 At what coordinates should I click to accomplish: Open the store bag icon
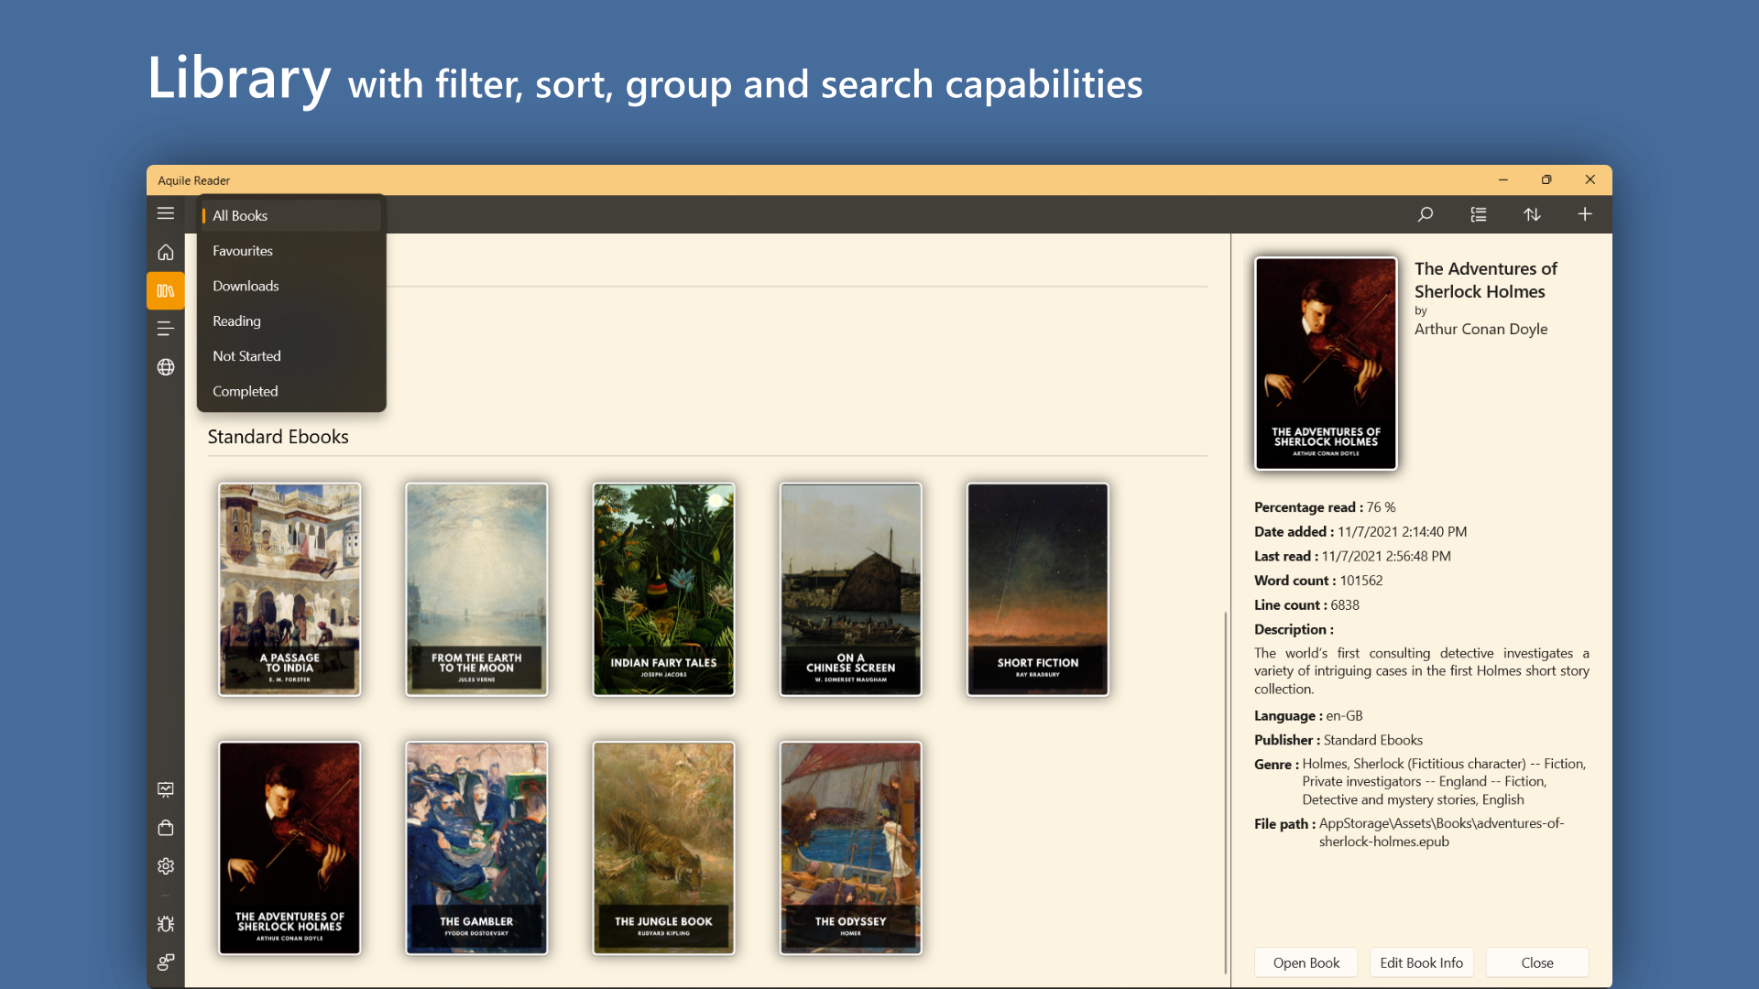tap(166, 828)
